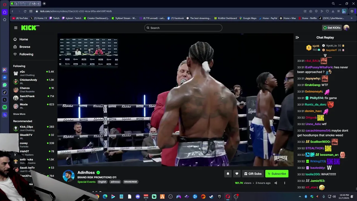357x201 pixels.
Task: Open Steam from the taskbar
Action: click(x=211, y=197)
